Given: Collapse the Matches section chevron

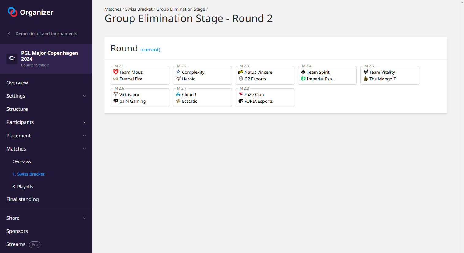Looking at the screenshot, I should (x=85, y=149).
